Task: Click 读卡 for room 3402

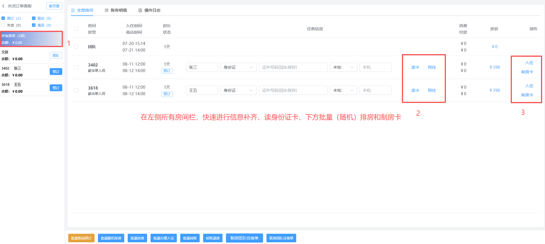Action: point(415,67)
